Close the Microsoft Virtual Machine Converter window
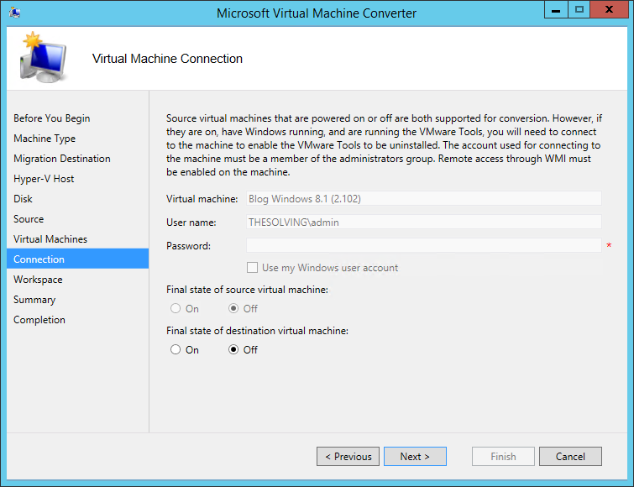The image size is (634, 487). click(609, 10)
